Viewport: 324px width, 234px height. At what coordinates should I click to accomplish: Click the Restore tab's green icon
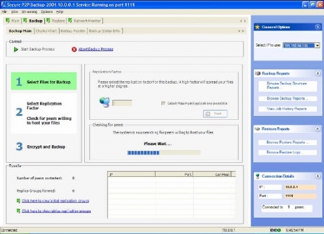tap(49, 21)
